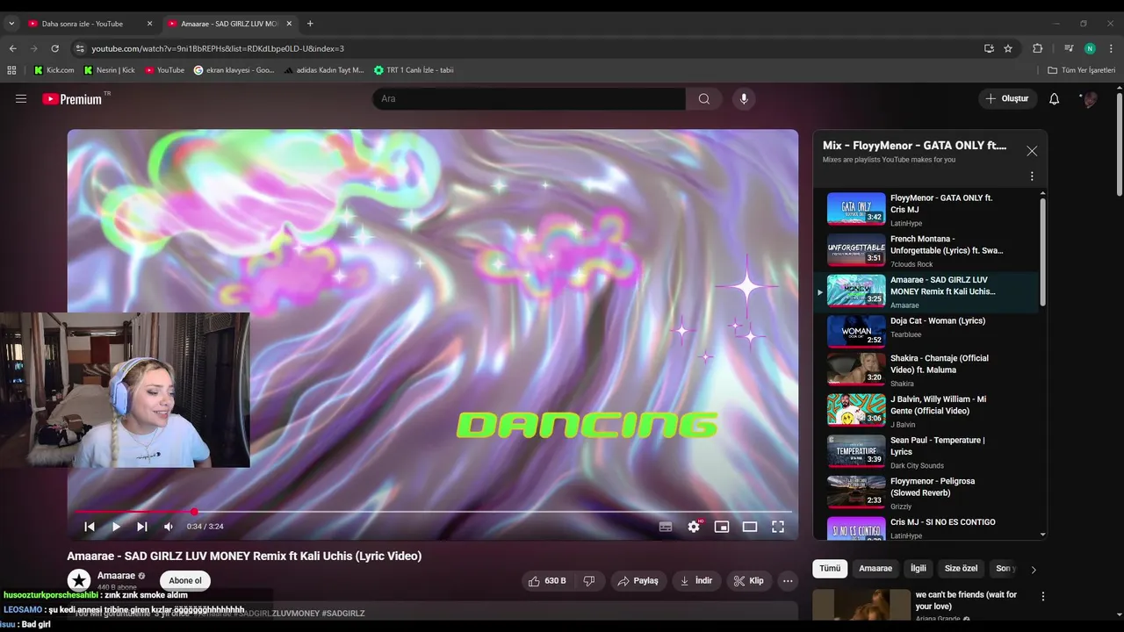Reload the current page
The height and width of the screenshot is (632, 1124).
tap(54, 48)
